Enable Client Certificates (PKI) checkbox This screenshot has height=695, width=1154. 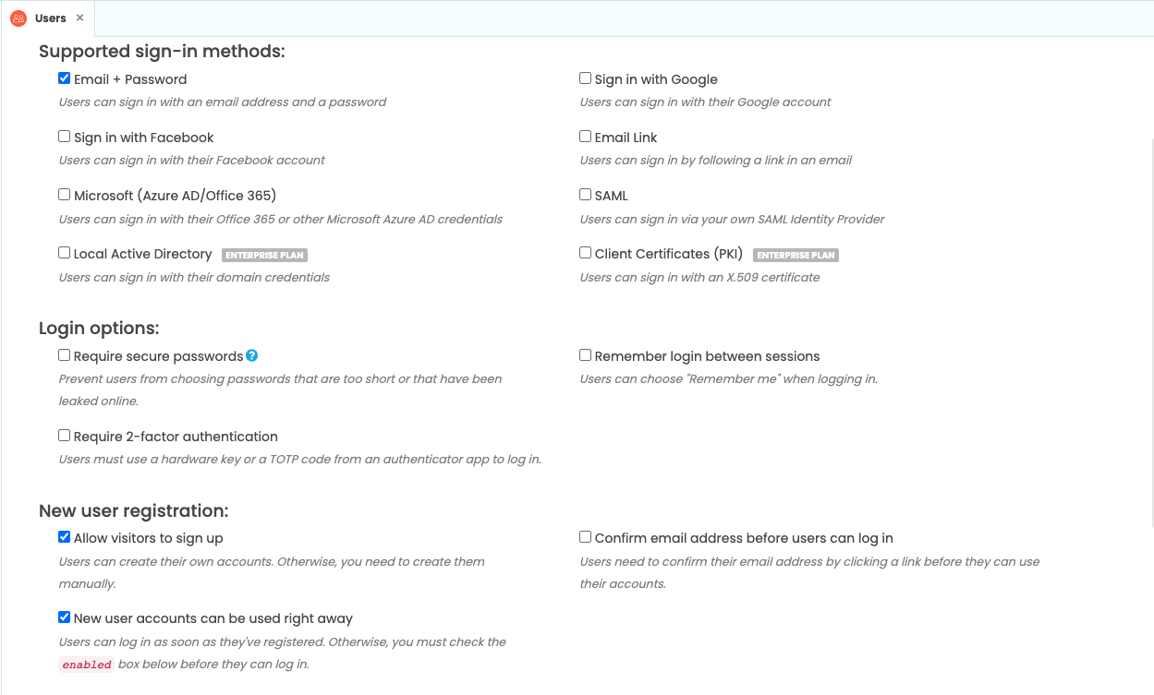coord(586,253)
